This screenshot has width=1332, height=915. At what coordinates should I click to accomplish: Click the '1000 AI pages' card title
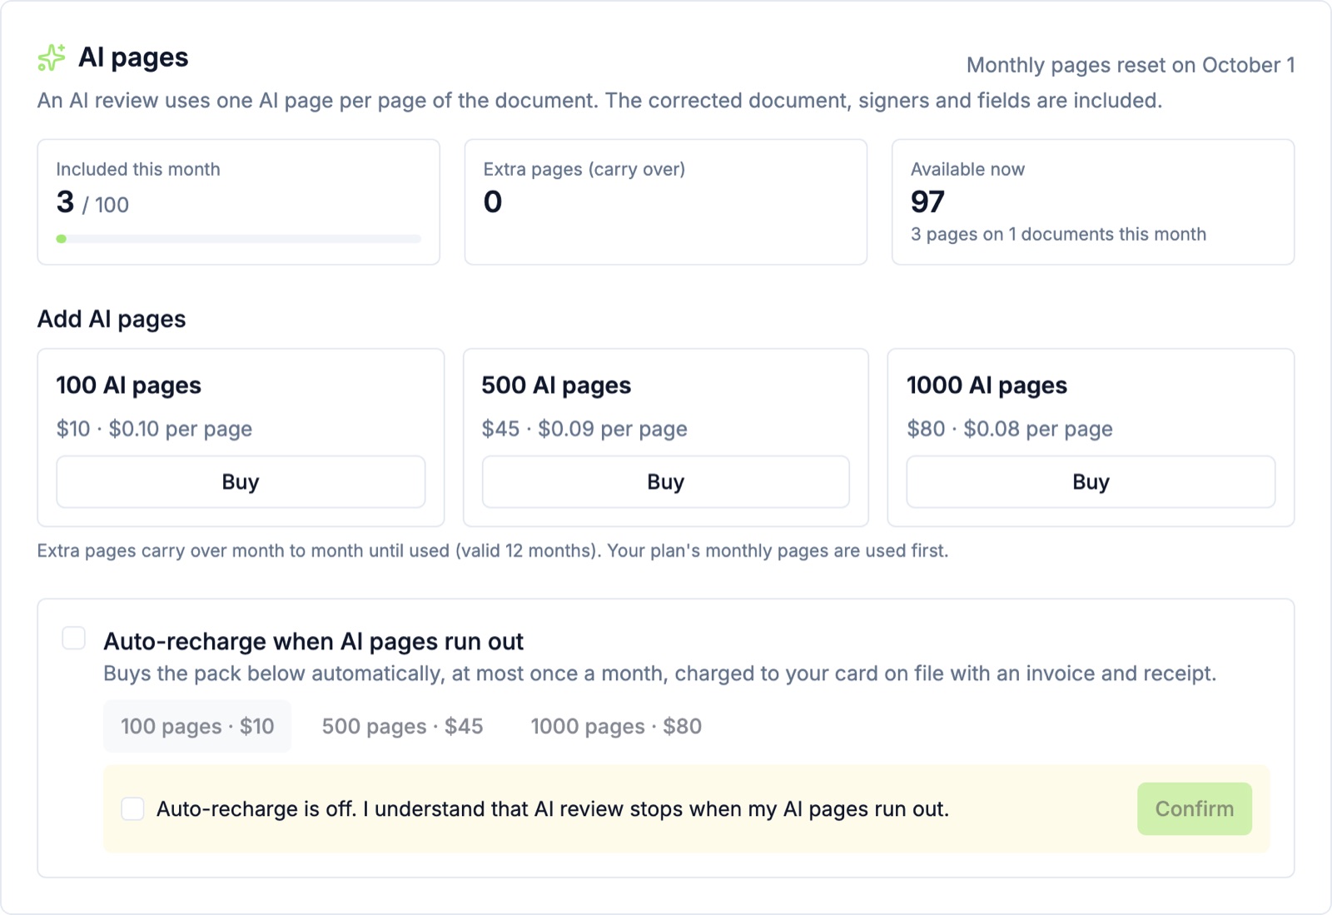[x=987, y=385]
